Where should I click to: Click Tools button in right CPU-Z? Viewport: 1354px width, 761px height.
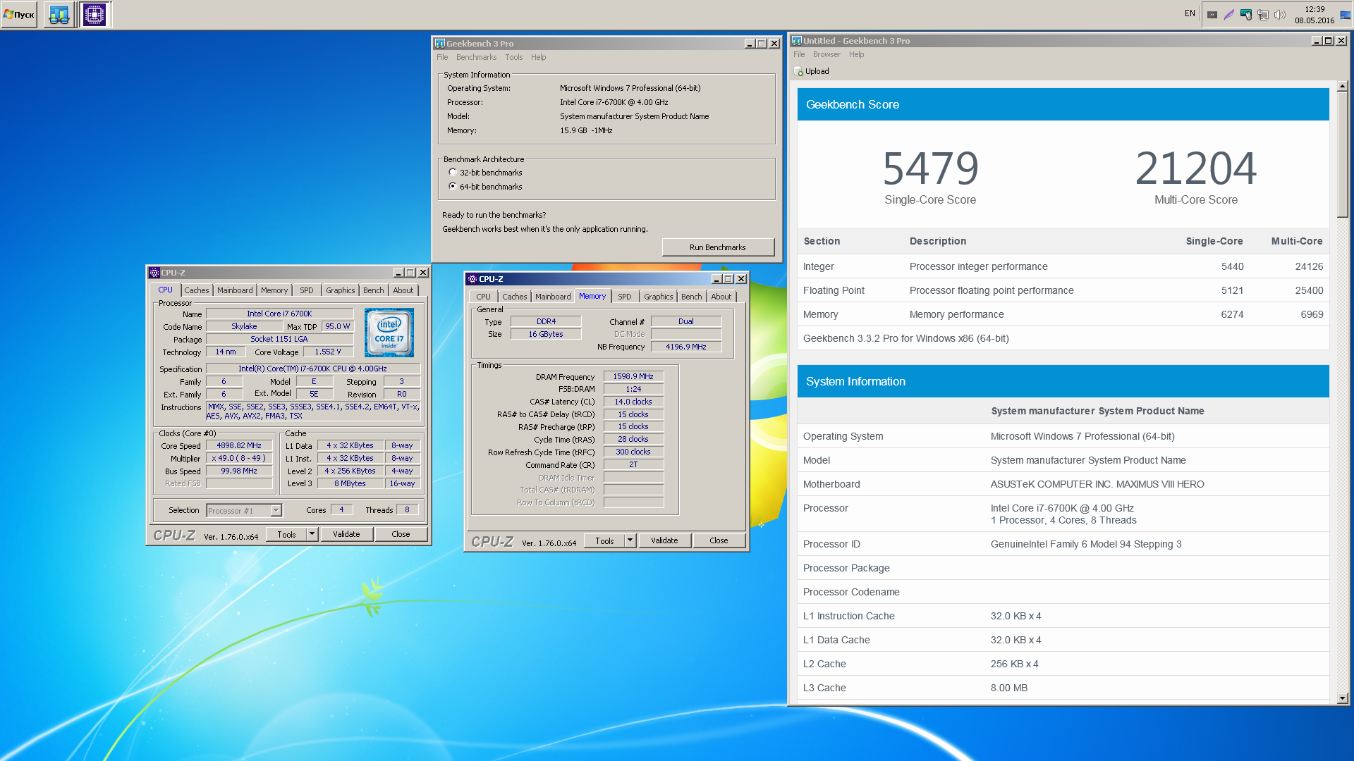click(604, 540)
